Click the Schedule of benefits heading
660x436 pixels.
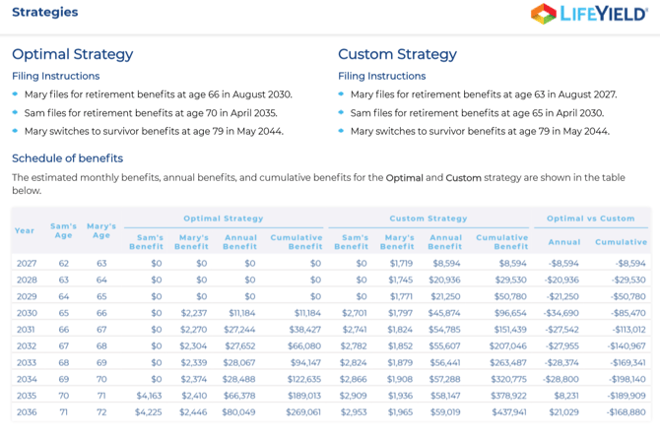pos(67,158)
